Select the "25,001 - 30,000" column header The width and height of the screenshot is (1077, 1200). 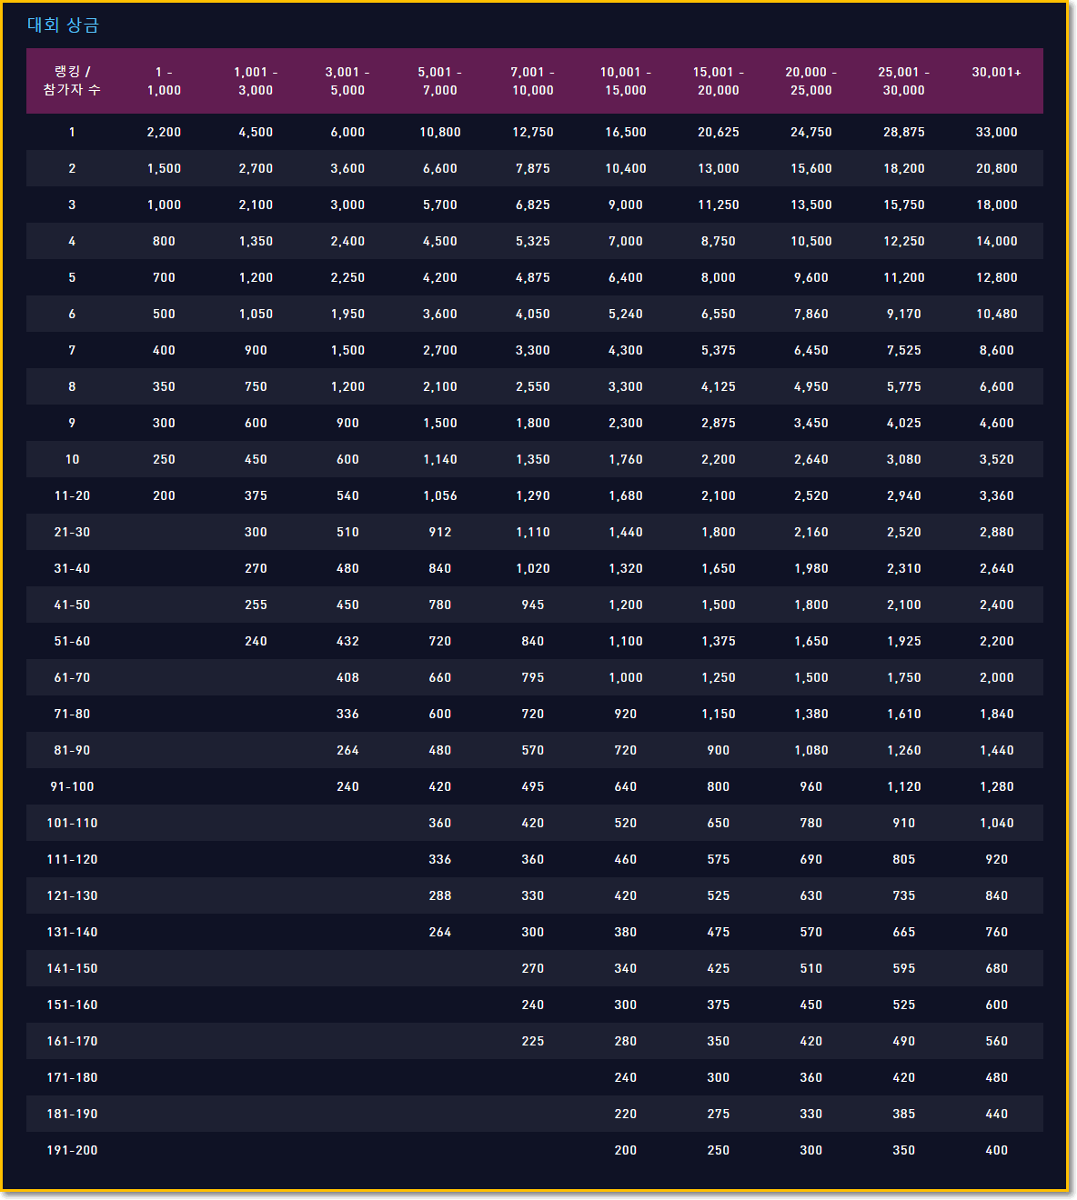point(903,81)
